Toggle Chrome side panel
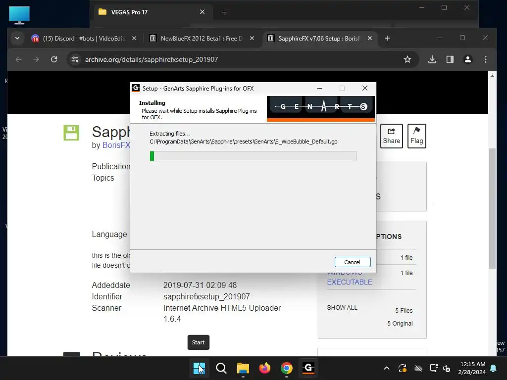507x380 pixels. [x=450, y=59]
